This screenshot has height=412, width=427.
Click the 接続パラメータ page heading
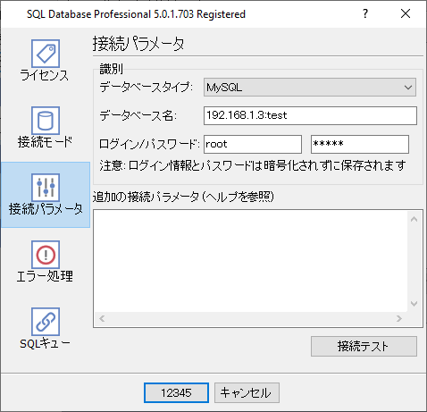(x=138, y=44)
